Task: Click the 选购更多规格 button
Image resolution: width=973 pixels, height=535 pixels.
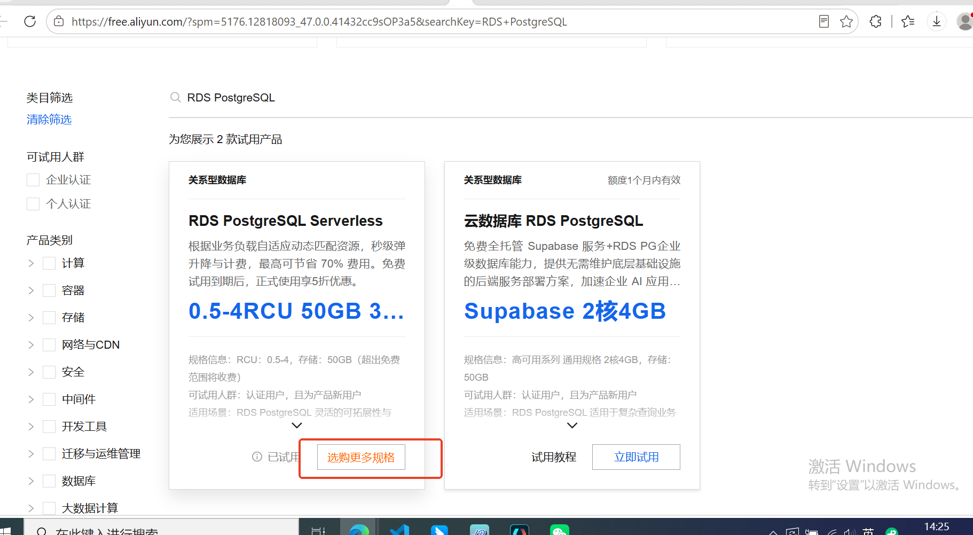Action: tap(361, 457)
